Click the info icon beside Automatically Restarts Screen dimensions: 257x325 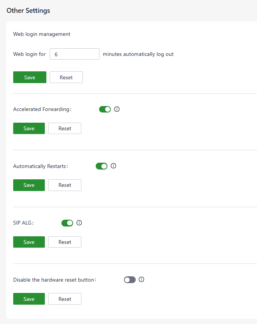[113, 166]
